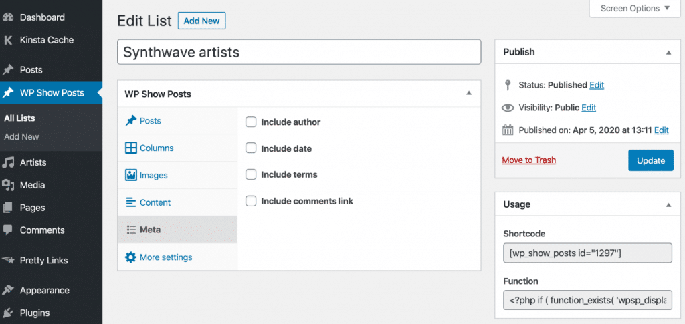Image resolution: width=685 pixels, height=324 pixels.
Task: Switch to the Columns settings tab
Action: (177, 148)
